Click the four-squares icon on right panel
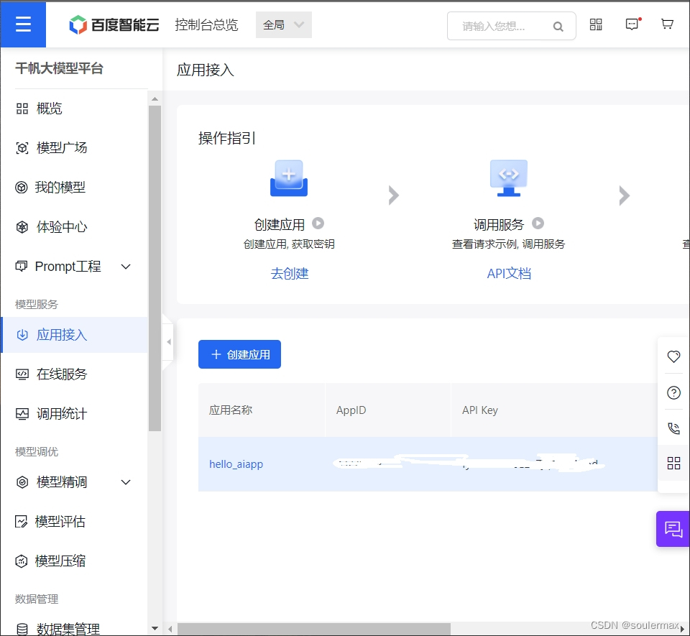Viewport: 690px width, 636px height. click(673, 463)
